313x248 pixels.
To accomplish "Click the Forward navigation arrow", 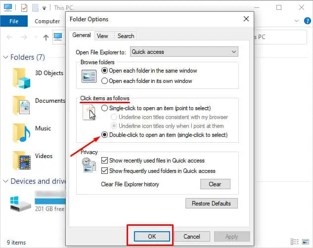I will coord(24,37).
